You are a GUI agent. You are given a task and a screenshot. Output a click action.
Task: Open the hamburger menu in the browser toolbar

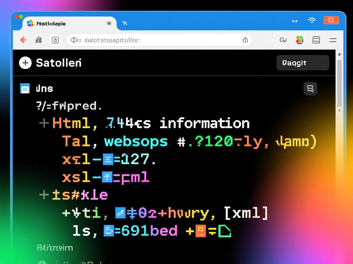[333, 40]
